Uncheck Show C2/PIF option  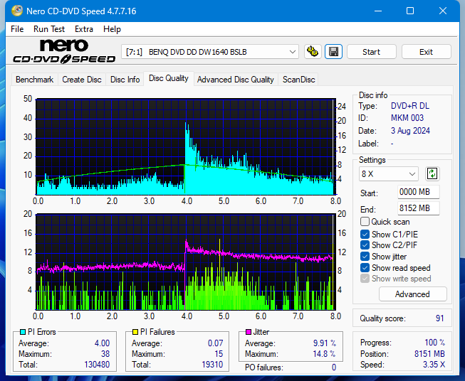(365, 245)
